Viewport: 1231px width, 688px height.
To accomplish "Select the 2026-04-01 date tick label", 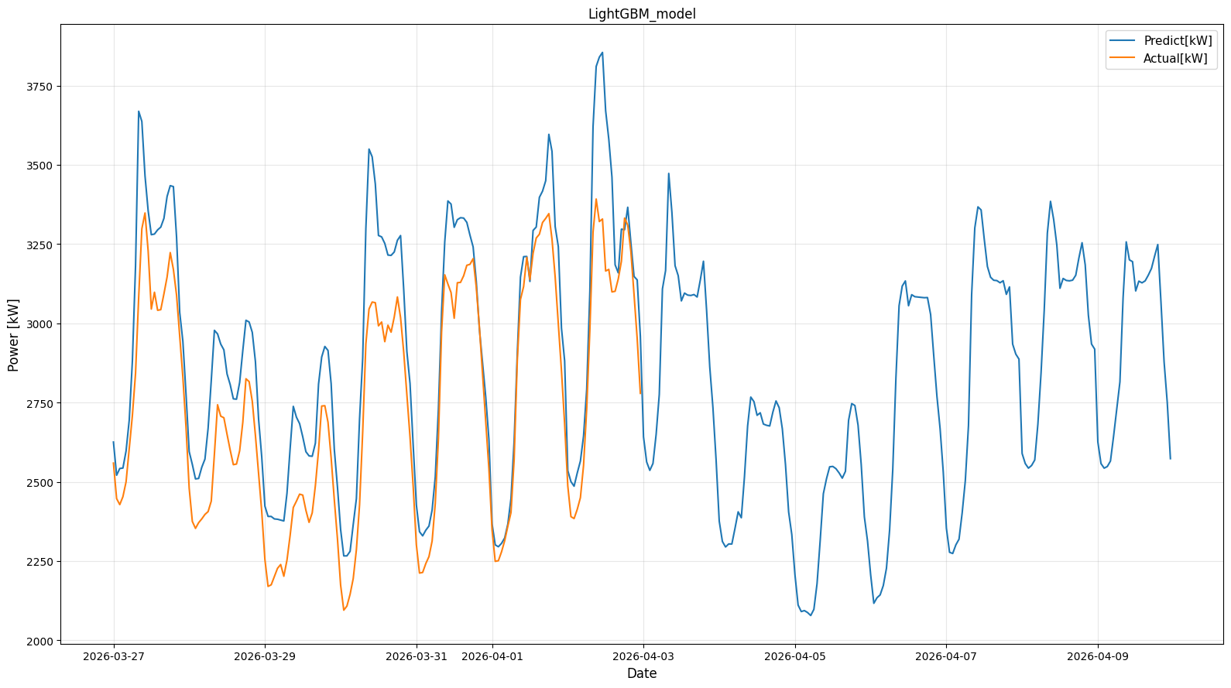I will tap(492, 655).
